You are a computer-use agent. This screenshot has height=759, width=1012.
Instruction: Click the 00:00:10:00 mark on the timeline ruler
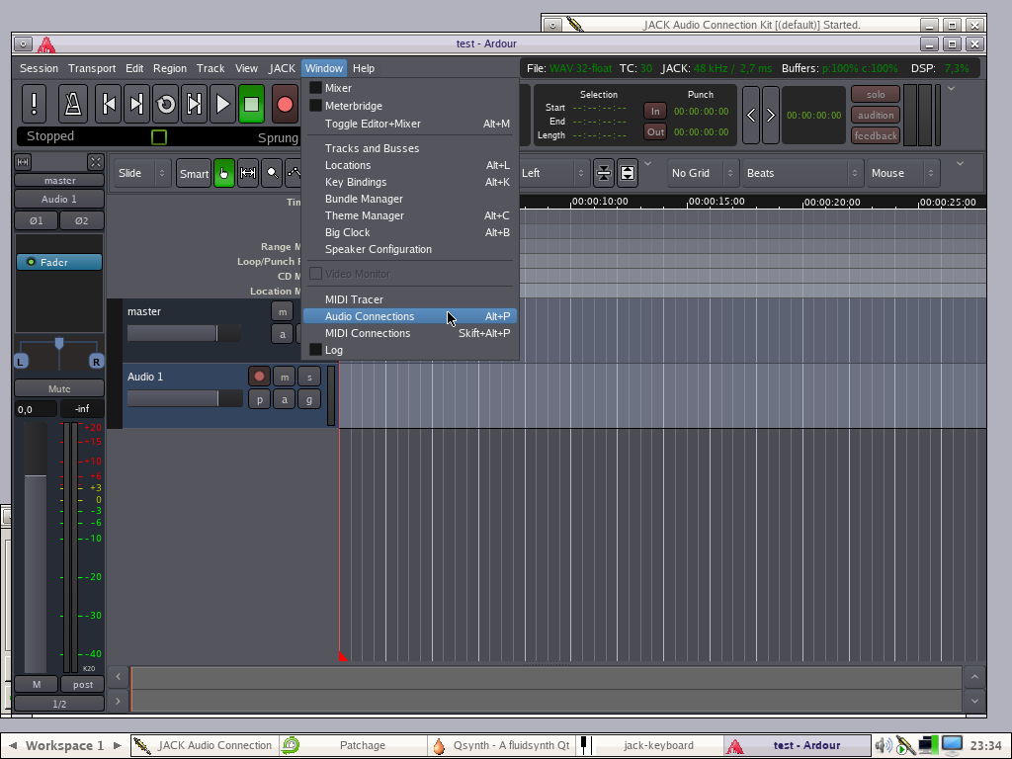coord(600,202)
